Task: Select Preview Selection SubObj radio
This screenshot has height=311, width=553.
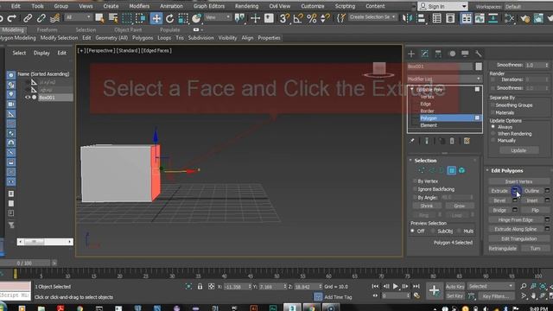Action: [433, 231]
